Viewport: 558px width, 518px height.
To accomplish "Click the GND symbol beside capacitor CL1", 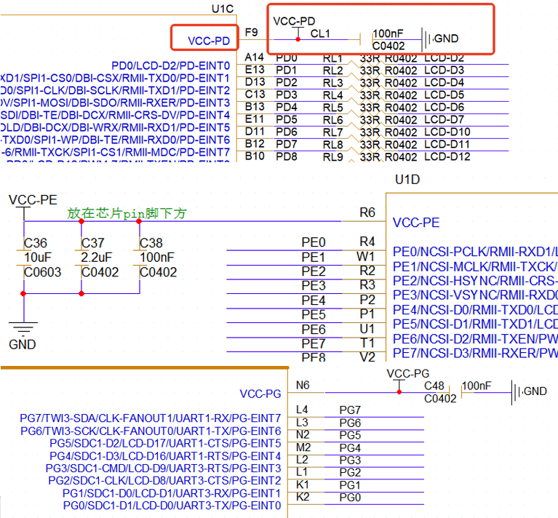I will [x=431, y=39].
